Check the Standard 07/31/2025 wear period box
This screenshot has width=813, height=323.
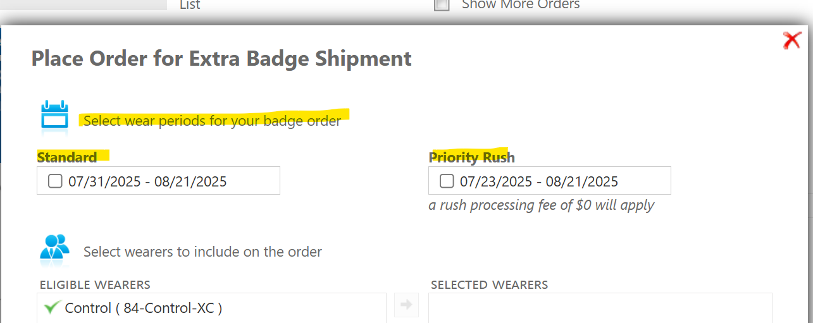(55, 181)
